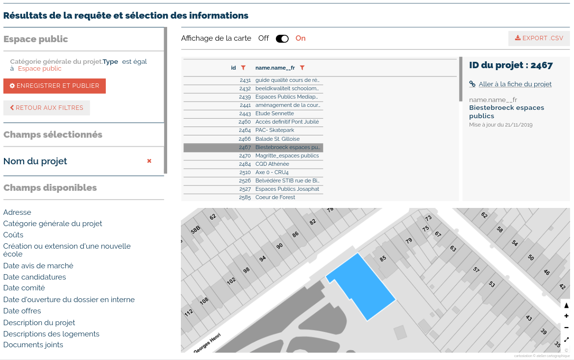The height and width of the screenshot is (360, 574).
Task: Click the map copyright attribution icon
Action: coord(566,350)
